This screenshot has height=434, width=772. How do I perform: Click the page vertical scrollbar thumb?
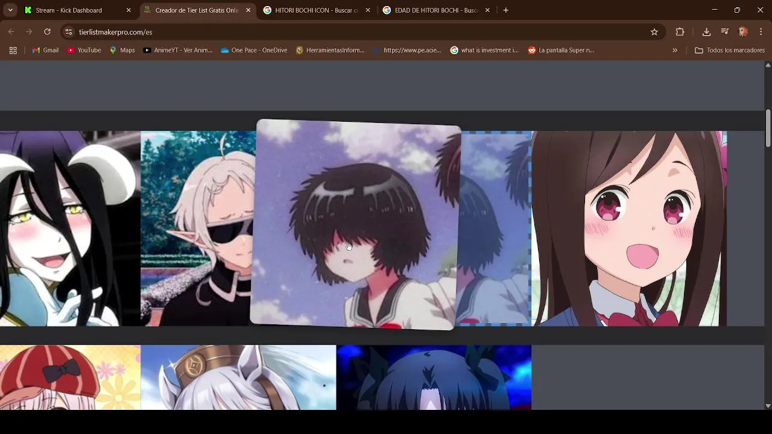(x=768, y=128)
